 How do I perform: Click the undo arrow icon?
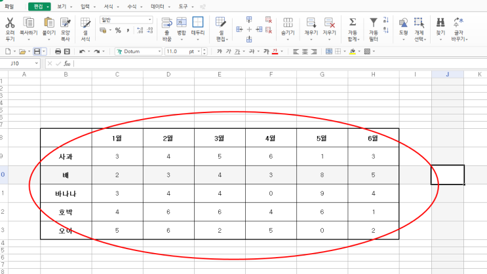pos(82,52)
